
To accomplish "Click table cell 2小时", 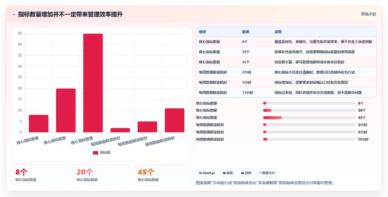I will [x=247, y=72].
